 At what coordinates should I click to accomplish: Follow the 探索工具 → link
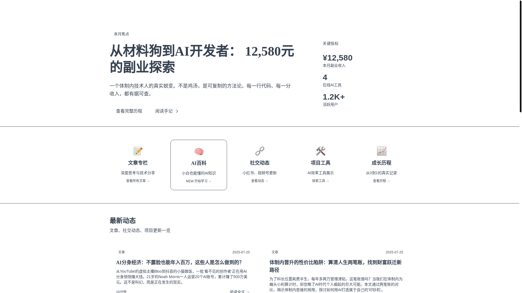click(321, 181)
